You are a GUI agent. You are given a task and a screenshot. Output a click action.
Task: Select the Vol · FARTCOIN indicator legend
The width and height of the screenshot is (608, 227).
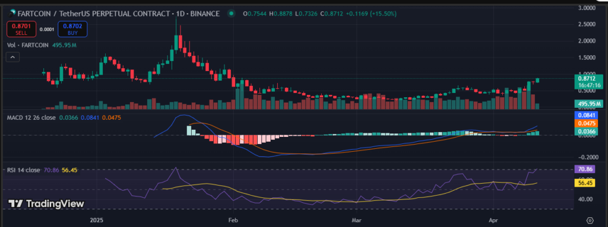pyautogui.click(x=28, y=45)
